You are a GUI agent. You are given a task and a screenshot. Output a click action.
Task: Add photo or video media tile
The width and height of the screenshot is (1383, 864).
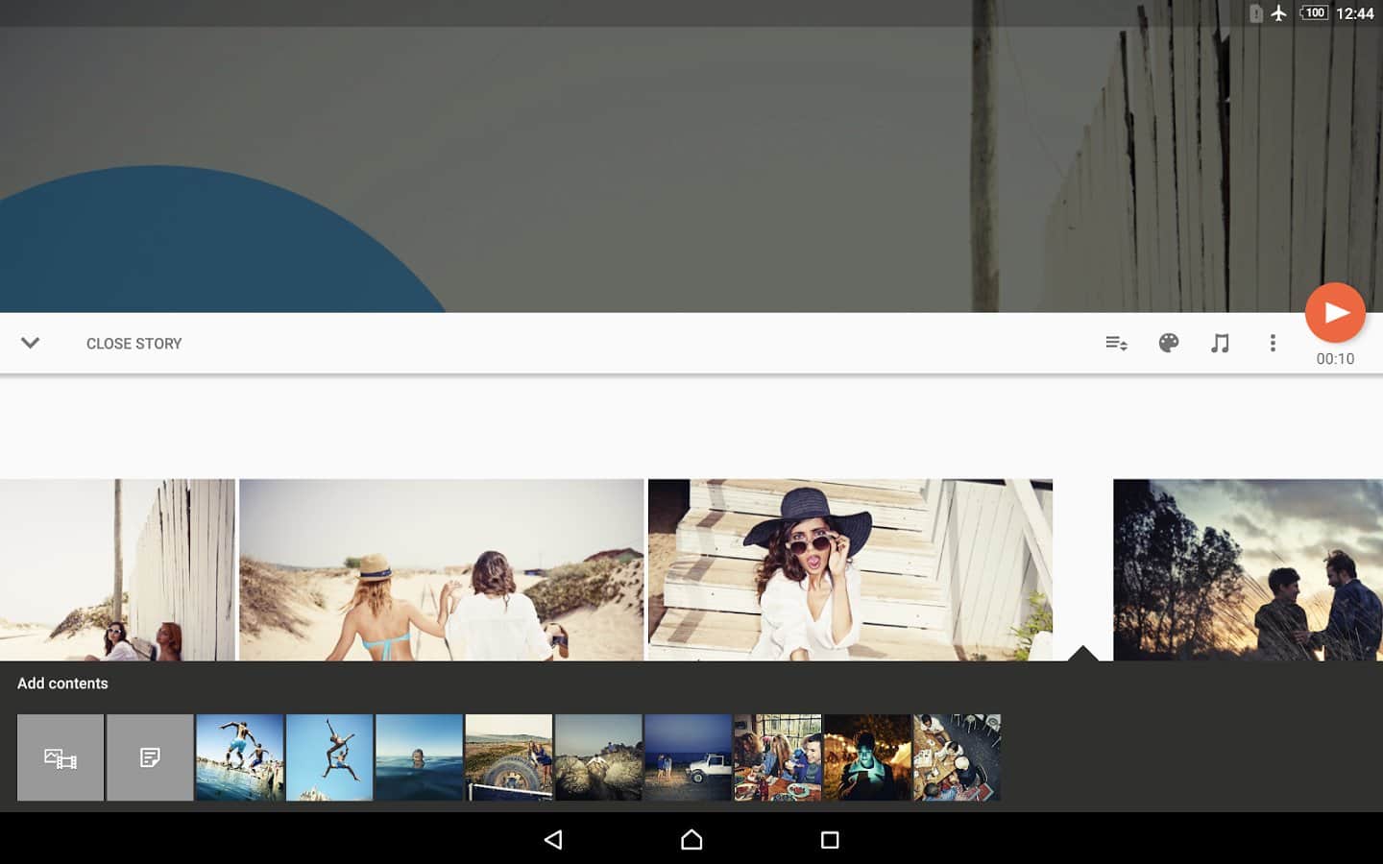(61, 757)
